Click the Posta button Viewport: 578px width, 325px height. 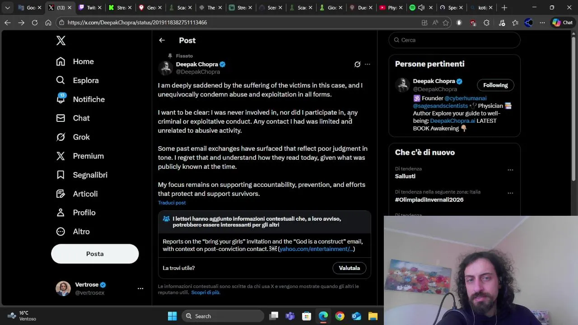tap(95, 254)
